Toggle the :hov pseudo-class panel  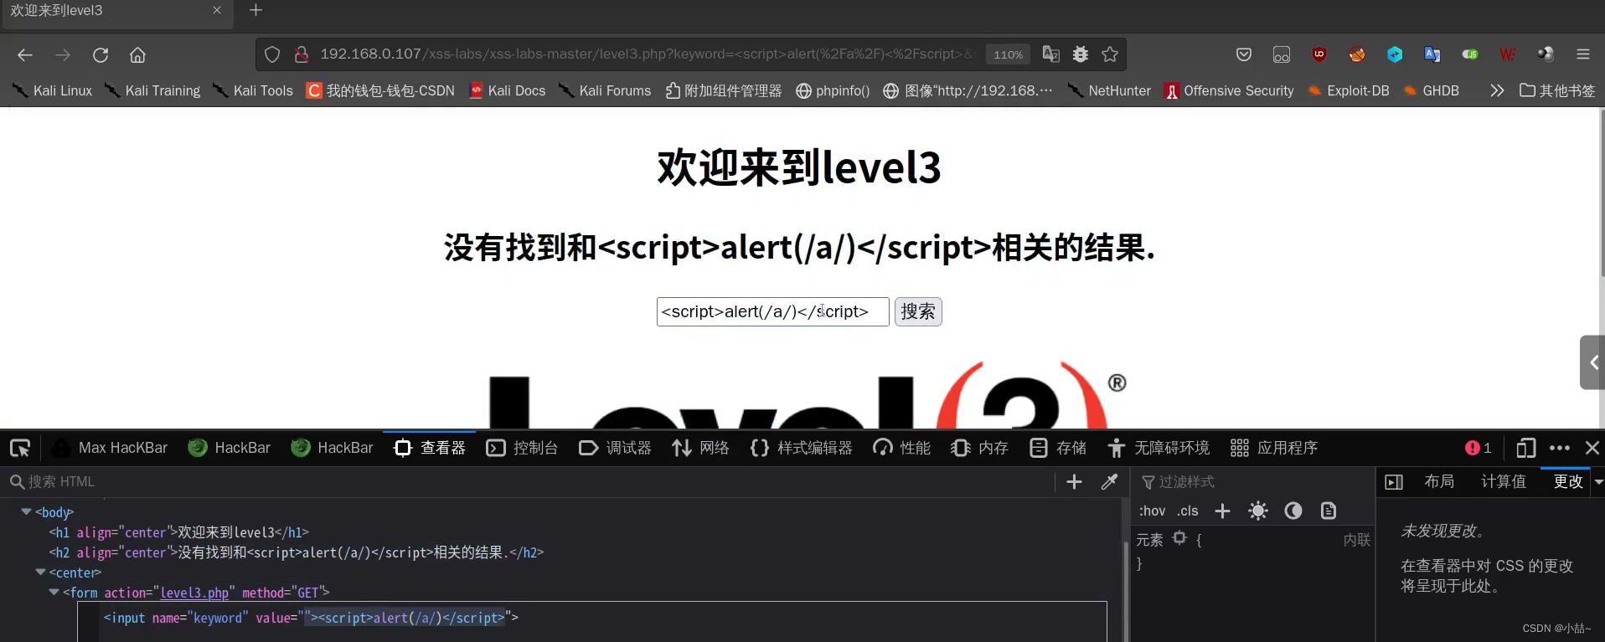click(1152, 511)
